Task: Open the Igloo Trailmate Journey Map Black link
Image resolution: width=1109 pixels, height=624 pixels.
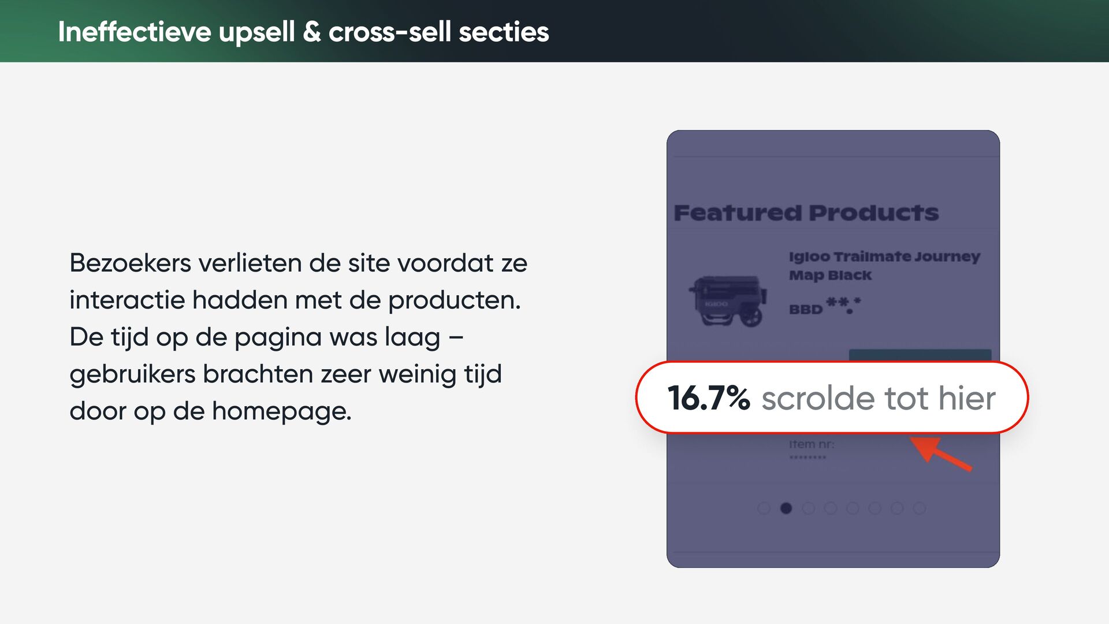Action: (x=884, y=266)
